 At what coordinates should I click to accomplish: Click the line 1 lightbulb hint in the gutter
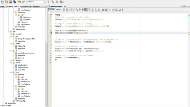point(51,15)
